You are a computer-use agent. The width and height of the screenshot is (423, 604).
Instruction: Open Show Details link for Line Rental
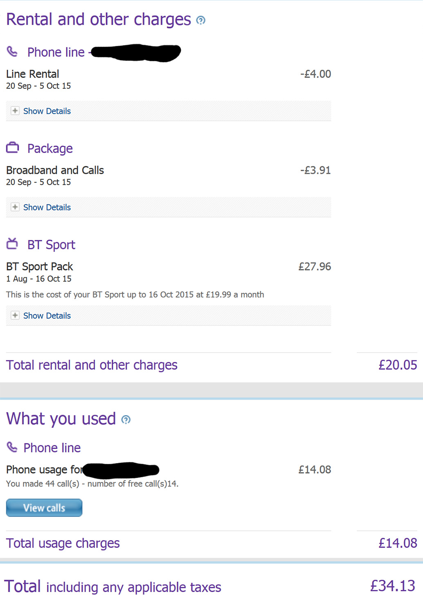coord(47,111)
